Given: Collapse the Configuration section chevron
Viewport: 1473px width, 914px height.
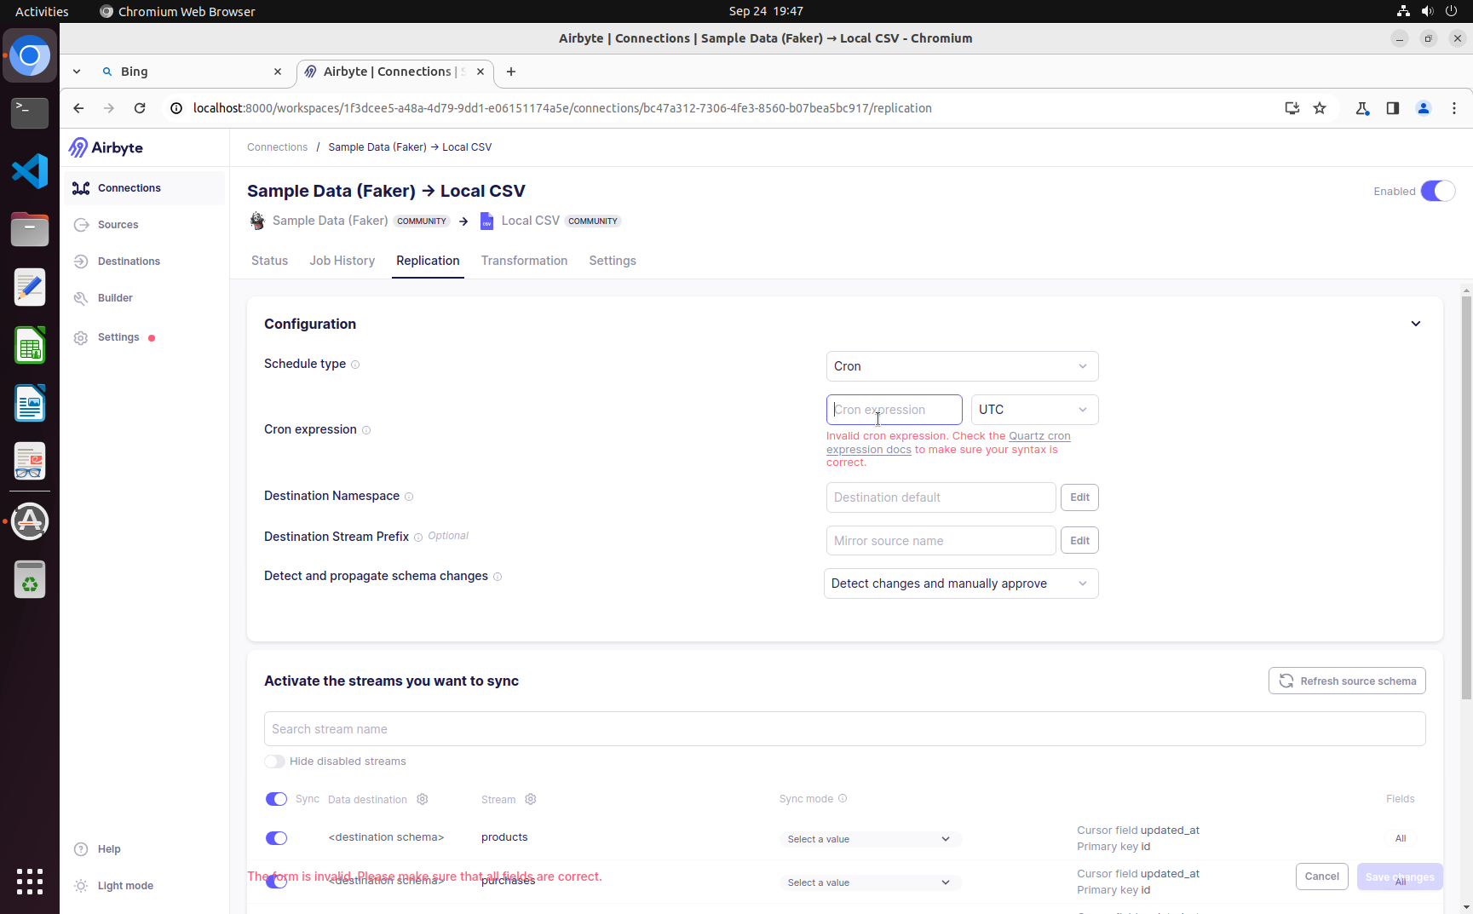Looking at the screenshot, I should [1415, 324].
